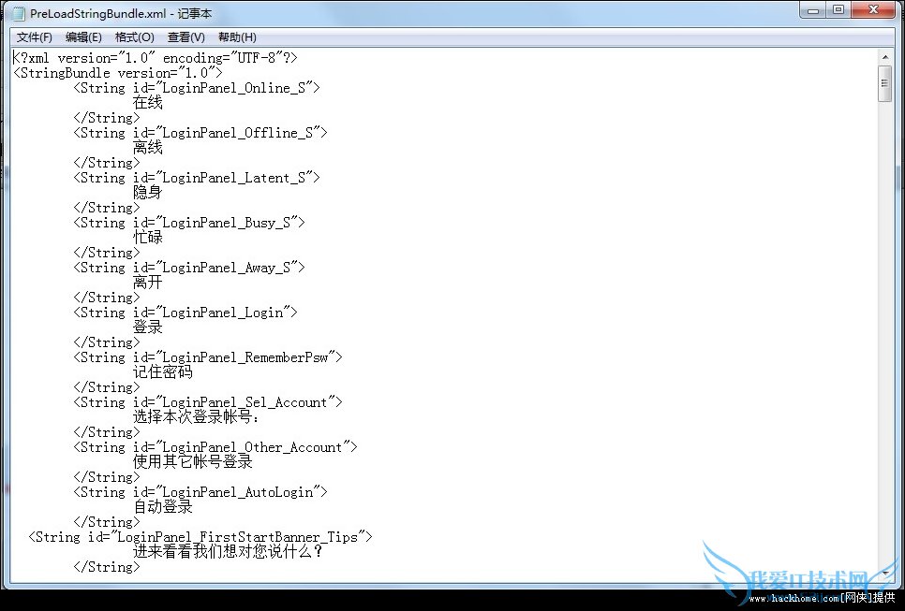Click the LoginPanel_Other_Account line
The width and height of the screenshot is (905, 611).
(215, 447)
